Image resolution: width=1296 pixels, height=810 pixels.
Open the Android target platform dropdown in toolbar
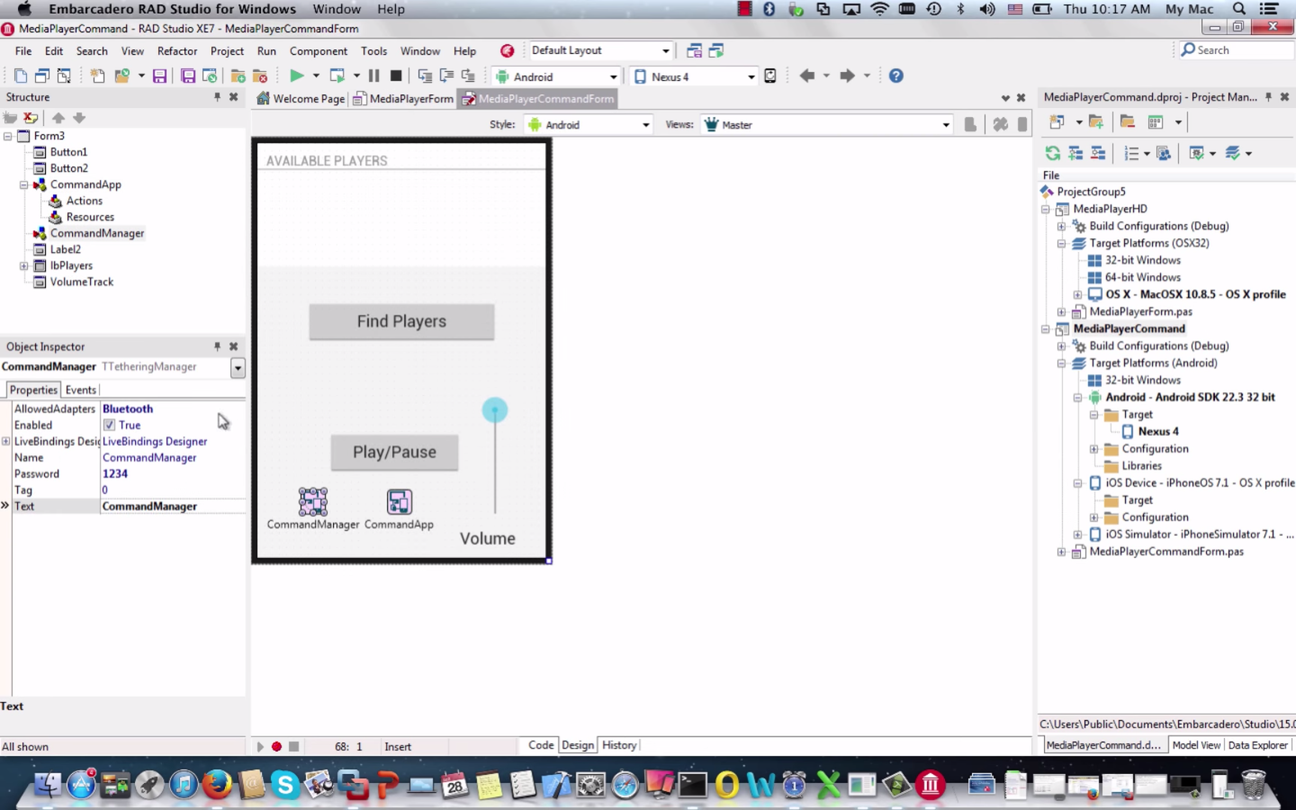(x=614, y=77)
